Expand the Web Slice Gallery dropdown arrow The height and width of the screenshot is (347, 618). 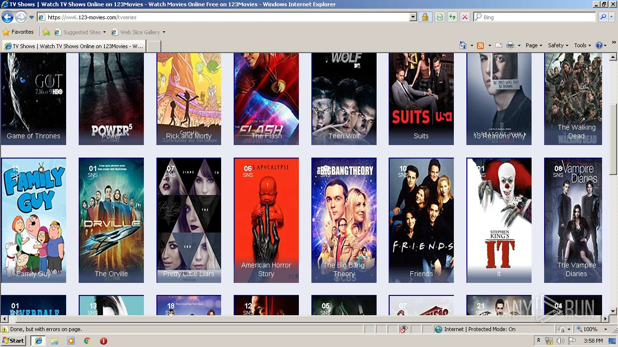point(164,32)
